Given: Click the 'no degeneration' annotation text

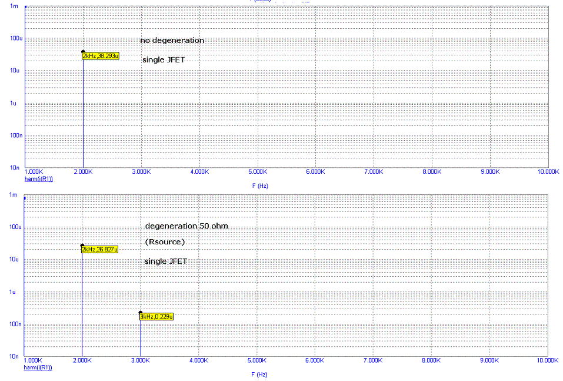Looking at the screenshot, I should click(x=172, y=40).
